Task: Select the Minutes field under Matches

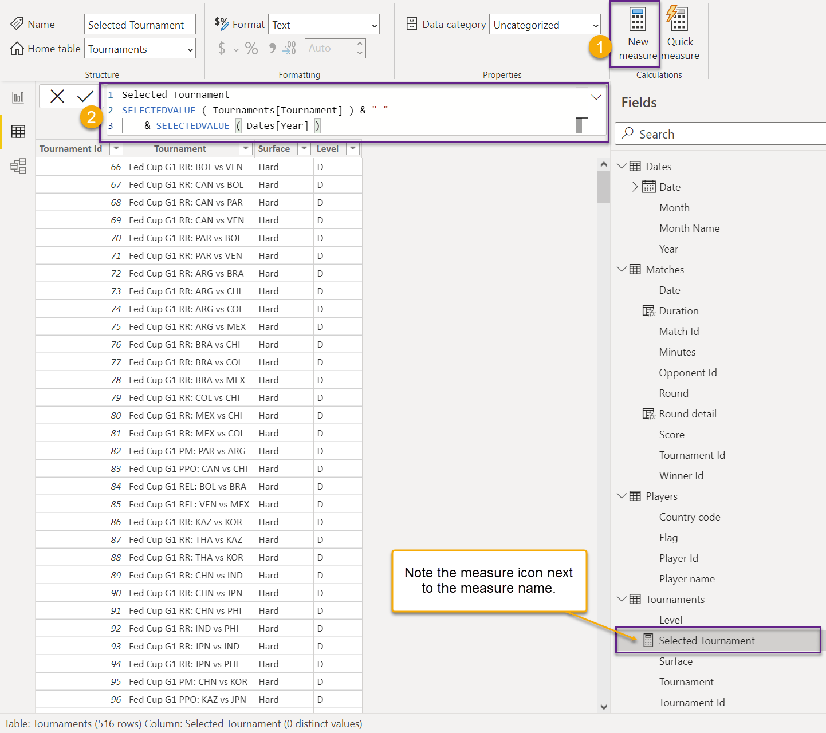Action: tap(677, 352)
